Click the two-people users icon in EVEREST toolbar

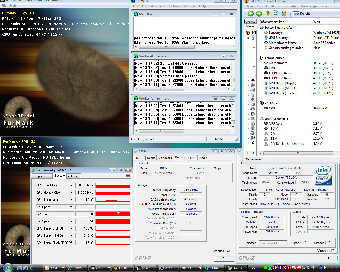(x=284, y=14)
